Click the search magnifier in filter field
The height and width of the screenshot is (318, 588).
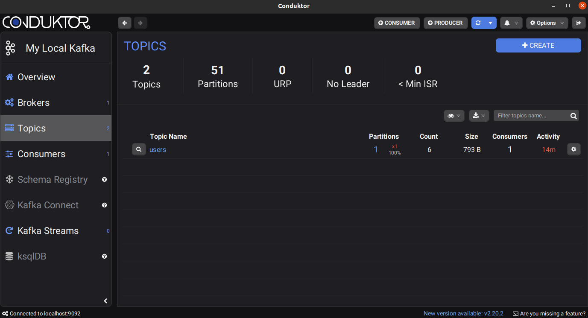573,116
